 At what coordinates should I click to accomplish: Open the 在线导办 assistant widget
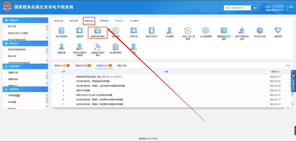(x=293, y=81)
